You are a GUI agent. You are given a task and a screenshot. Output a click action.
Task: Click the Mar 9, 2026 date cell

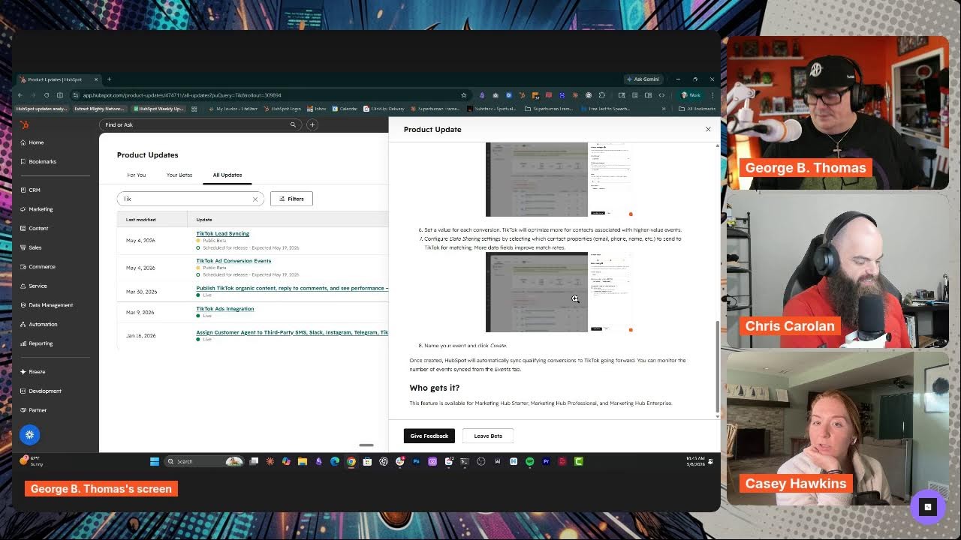click(140, 312)
